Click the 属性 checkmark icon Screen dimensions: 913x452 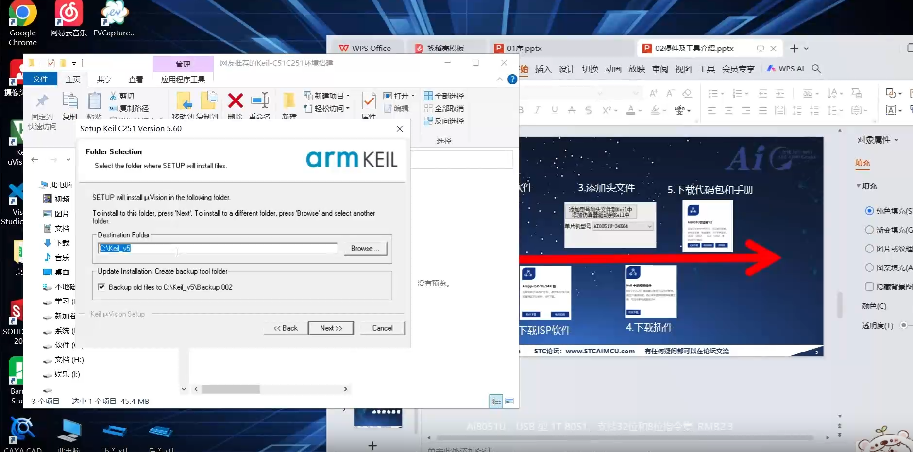pos(369,101)
